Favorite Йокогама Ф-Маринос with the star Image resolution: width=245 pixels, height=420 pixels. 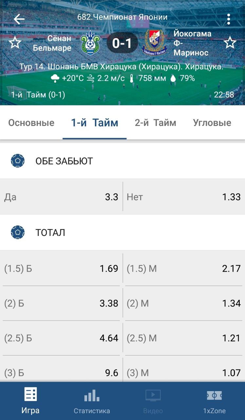pyautogui.click(x=230, y=43)
